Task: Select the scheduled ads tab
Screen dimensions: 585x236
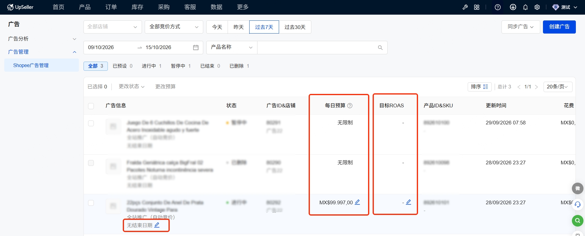Action: coord(122,66)
